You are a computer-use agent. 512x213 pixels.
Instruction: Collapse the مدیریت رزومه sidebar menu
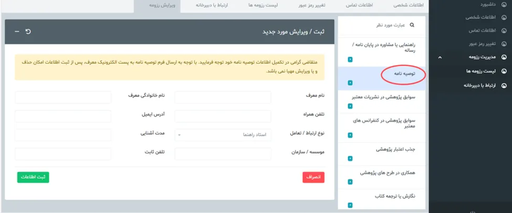point(440,57)
